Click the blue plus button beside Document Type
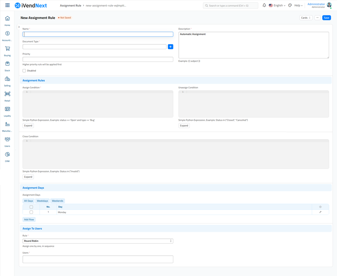Image resolution: width=337 pixels, height=276 pixels. point(170,47)
